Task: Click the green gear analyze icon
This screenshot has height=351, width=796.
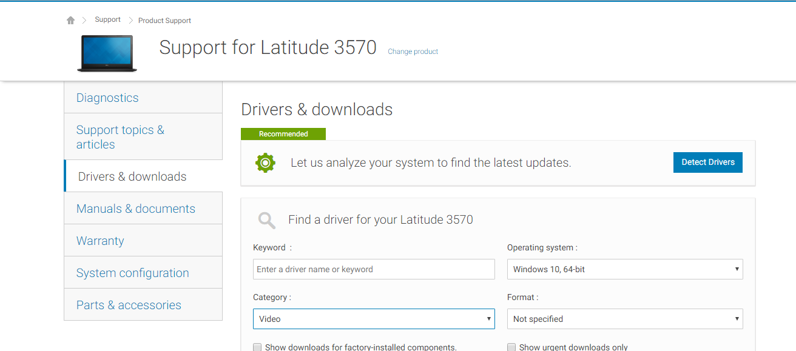Action: tap(265, 162)
